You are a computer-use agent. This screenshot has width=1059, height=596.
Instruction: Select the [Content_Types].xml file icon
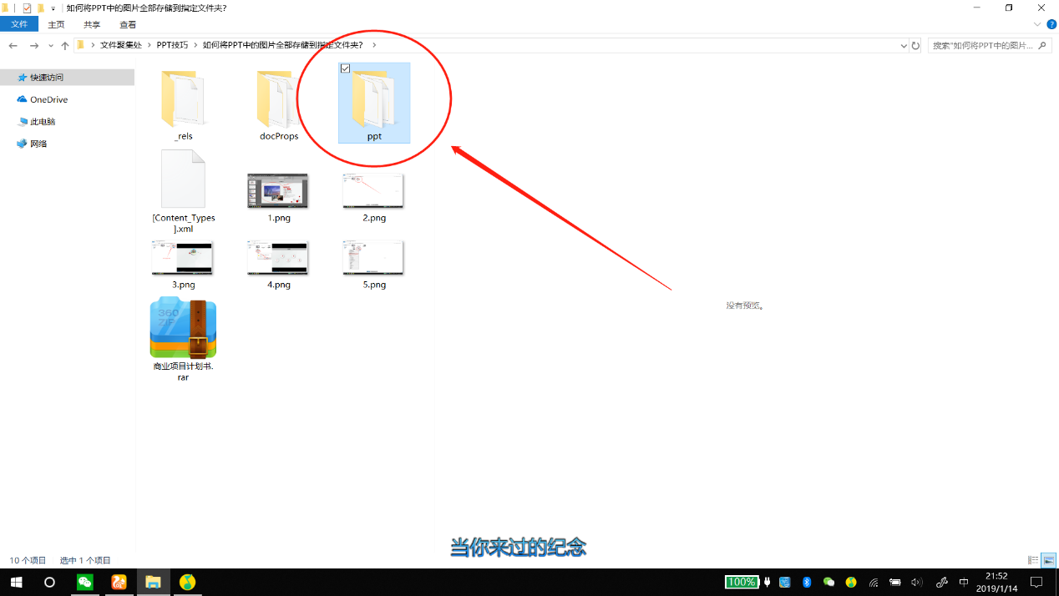(183, 179)
